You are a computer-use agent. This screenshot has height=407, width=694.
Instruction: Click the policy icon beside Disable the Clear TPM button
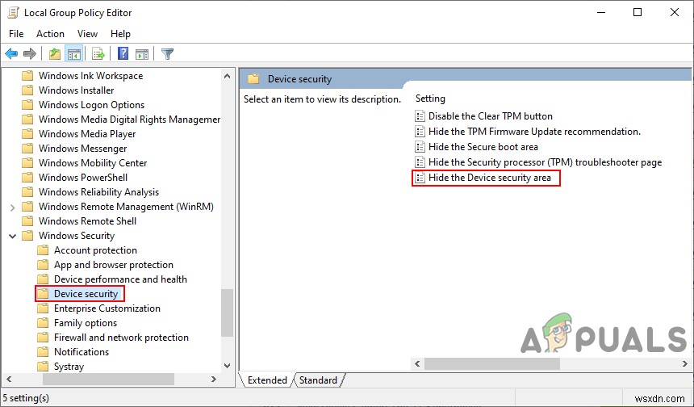(420, 116)
